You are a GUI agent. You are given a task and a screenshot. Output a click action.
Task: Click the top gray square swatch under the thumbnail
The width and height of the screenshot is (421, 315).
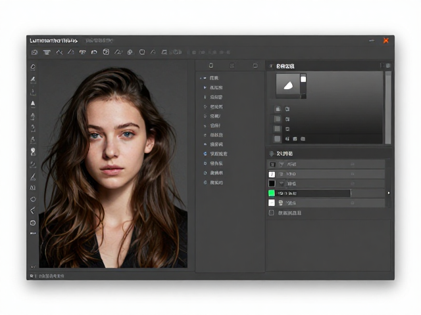tap(278, 109)
